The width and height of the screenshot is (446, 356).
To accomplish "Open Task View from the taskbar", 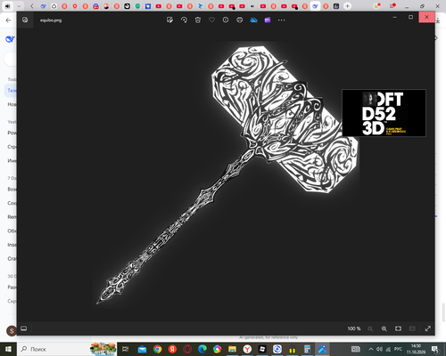I will pos(126,349).
